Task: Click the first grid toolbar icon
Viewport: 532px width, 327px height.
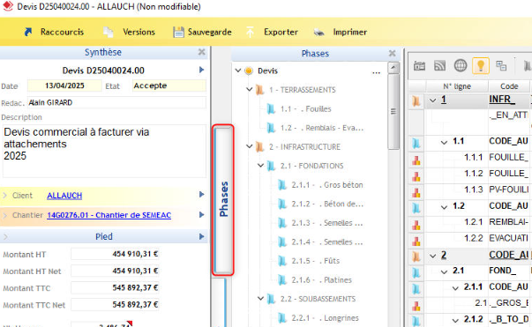Action: [x=419, y=66]
